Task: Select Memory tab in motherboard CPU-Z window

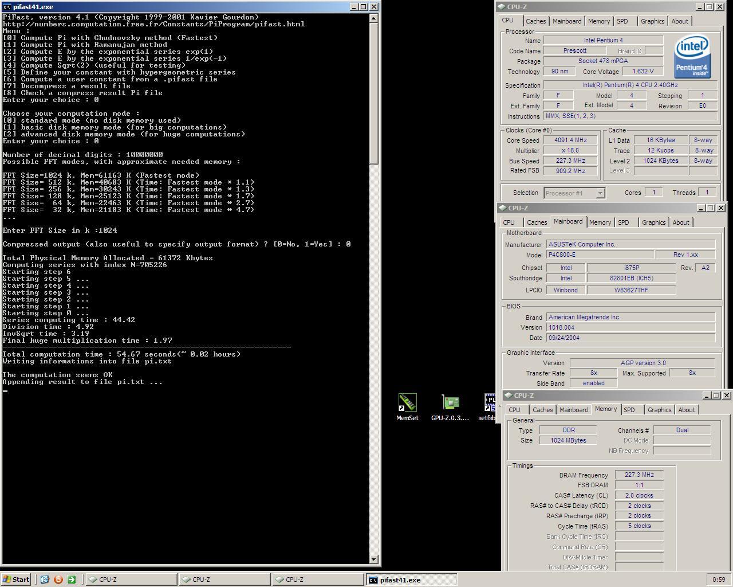Action: coord(600,222)
